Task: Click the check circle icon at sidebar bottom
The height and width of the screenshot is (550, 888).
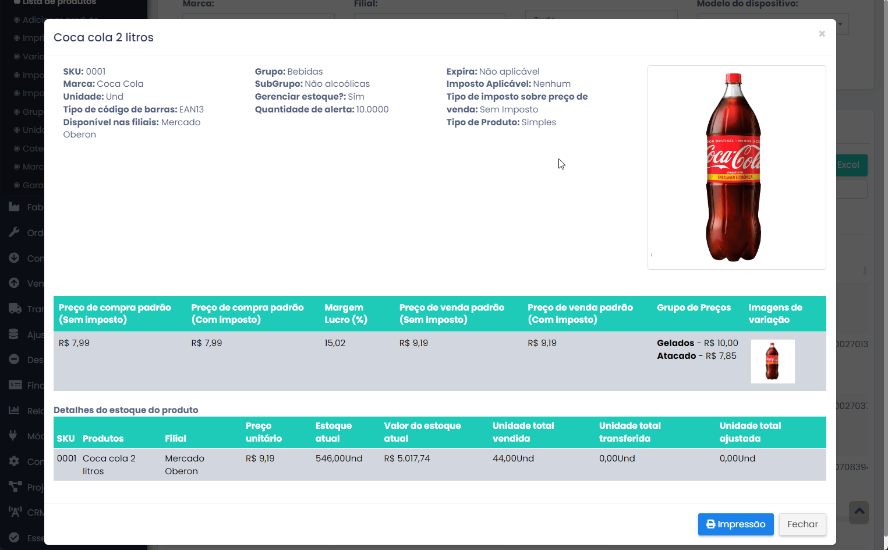Action: click(15, 537)
